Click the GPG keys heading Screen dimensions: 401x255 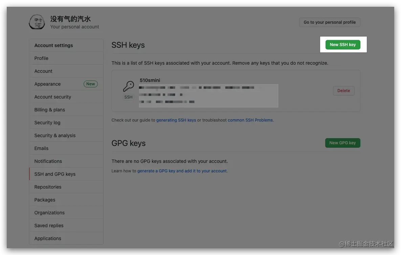[x=128, y=143]
